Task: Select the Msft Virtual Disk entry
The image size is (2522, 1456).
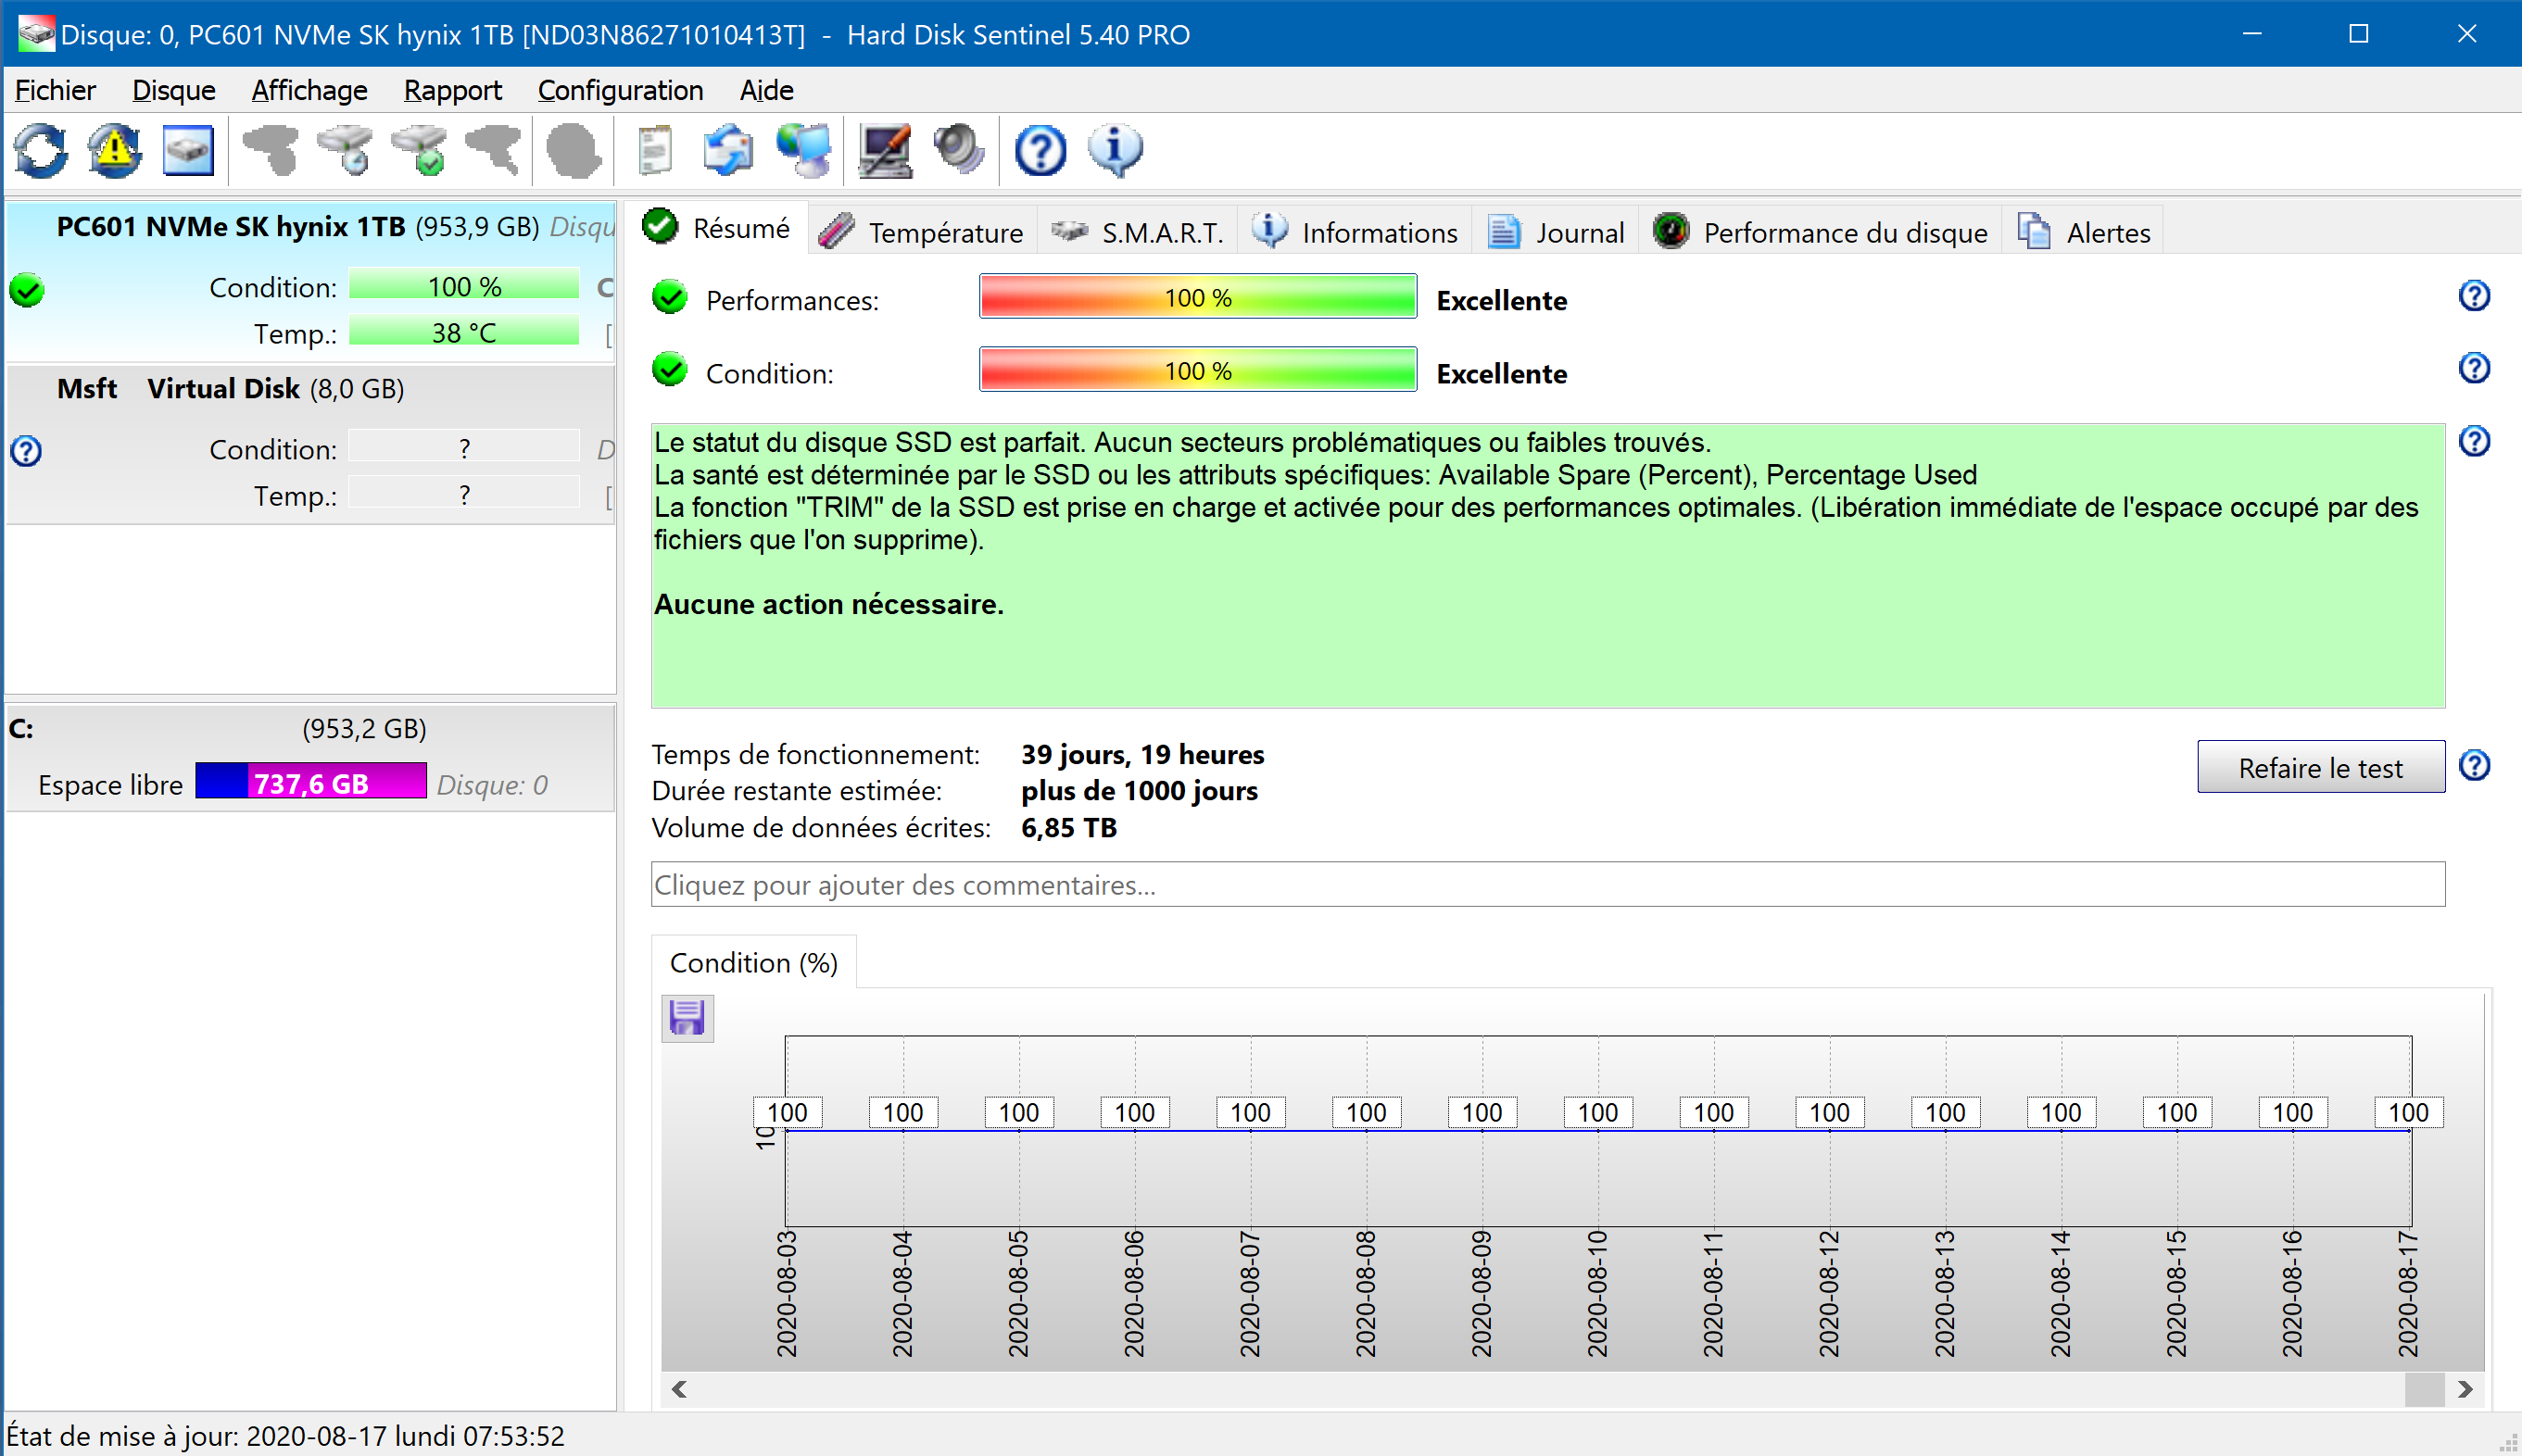Action: pos(310,444)
